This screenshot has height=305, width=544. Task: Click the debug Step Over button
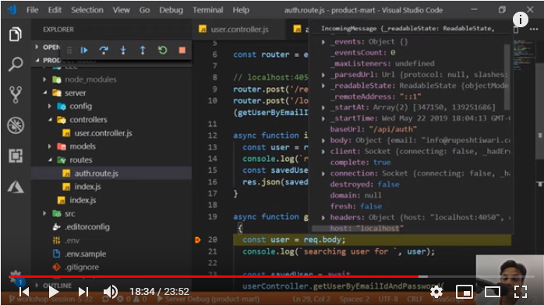click(x=104, y=51)
